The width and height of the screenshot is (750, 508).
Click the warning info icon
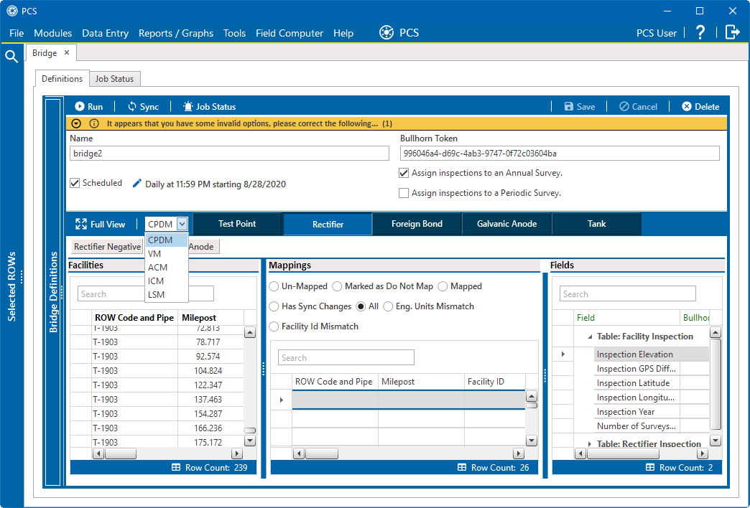pos(94,123)
